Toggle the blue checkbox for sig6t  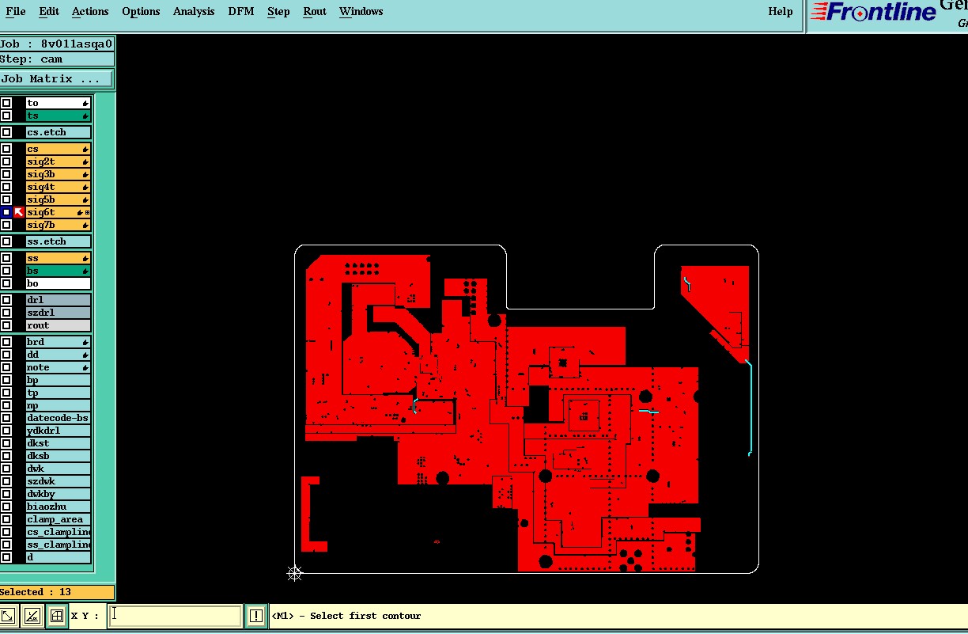pyautogui.click(x=6, y=212)
